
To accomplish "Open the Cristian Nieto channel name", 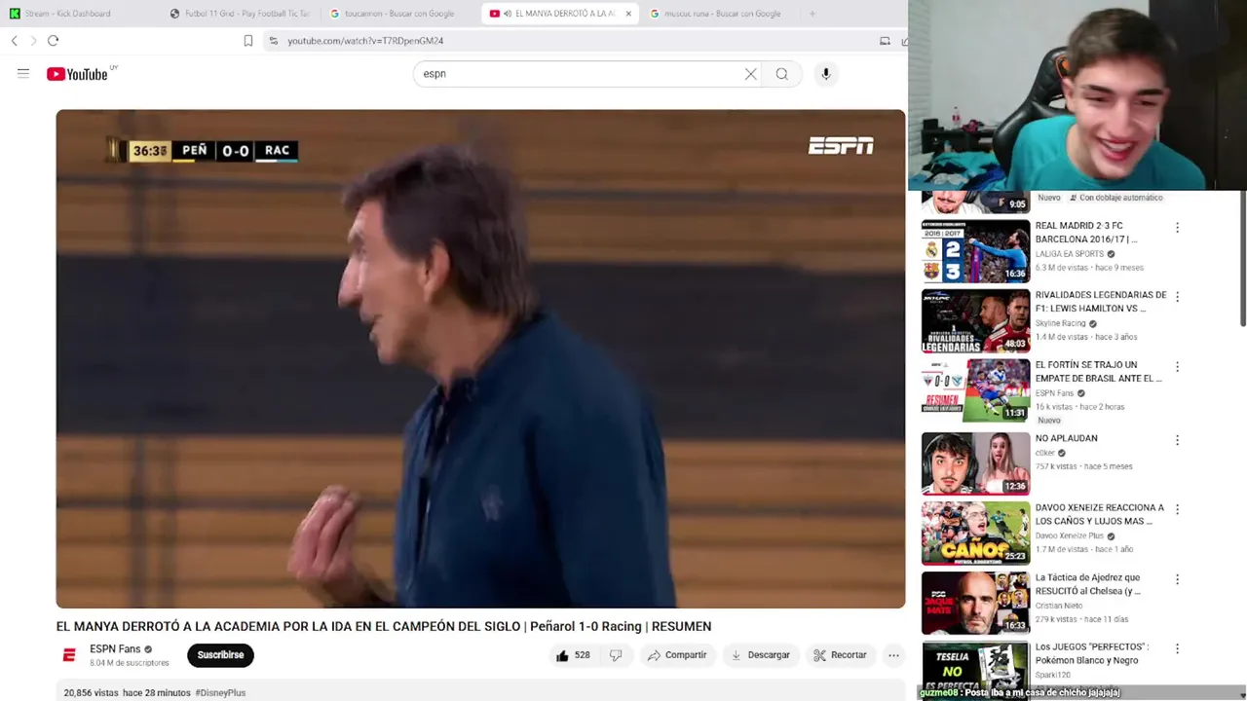I will point(1059,606).
